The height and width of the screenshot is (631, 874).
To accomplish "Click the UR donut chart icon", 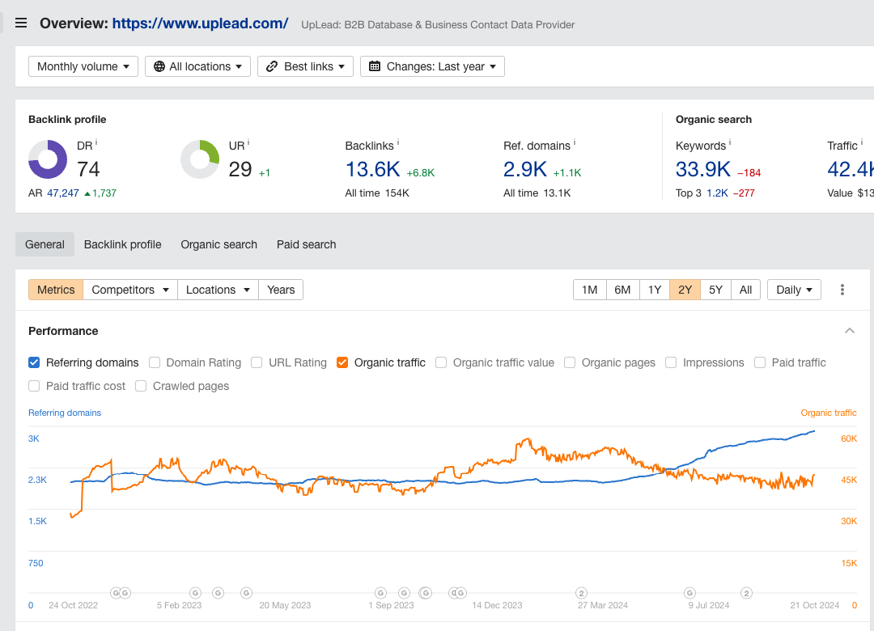I will tap(200, 159).
